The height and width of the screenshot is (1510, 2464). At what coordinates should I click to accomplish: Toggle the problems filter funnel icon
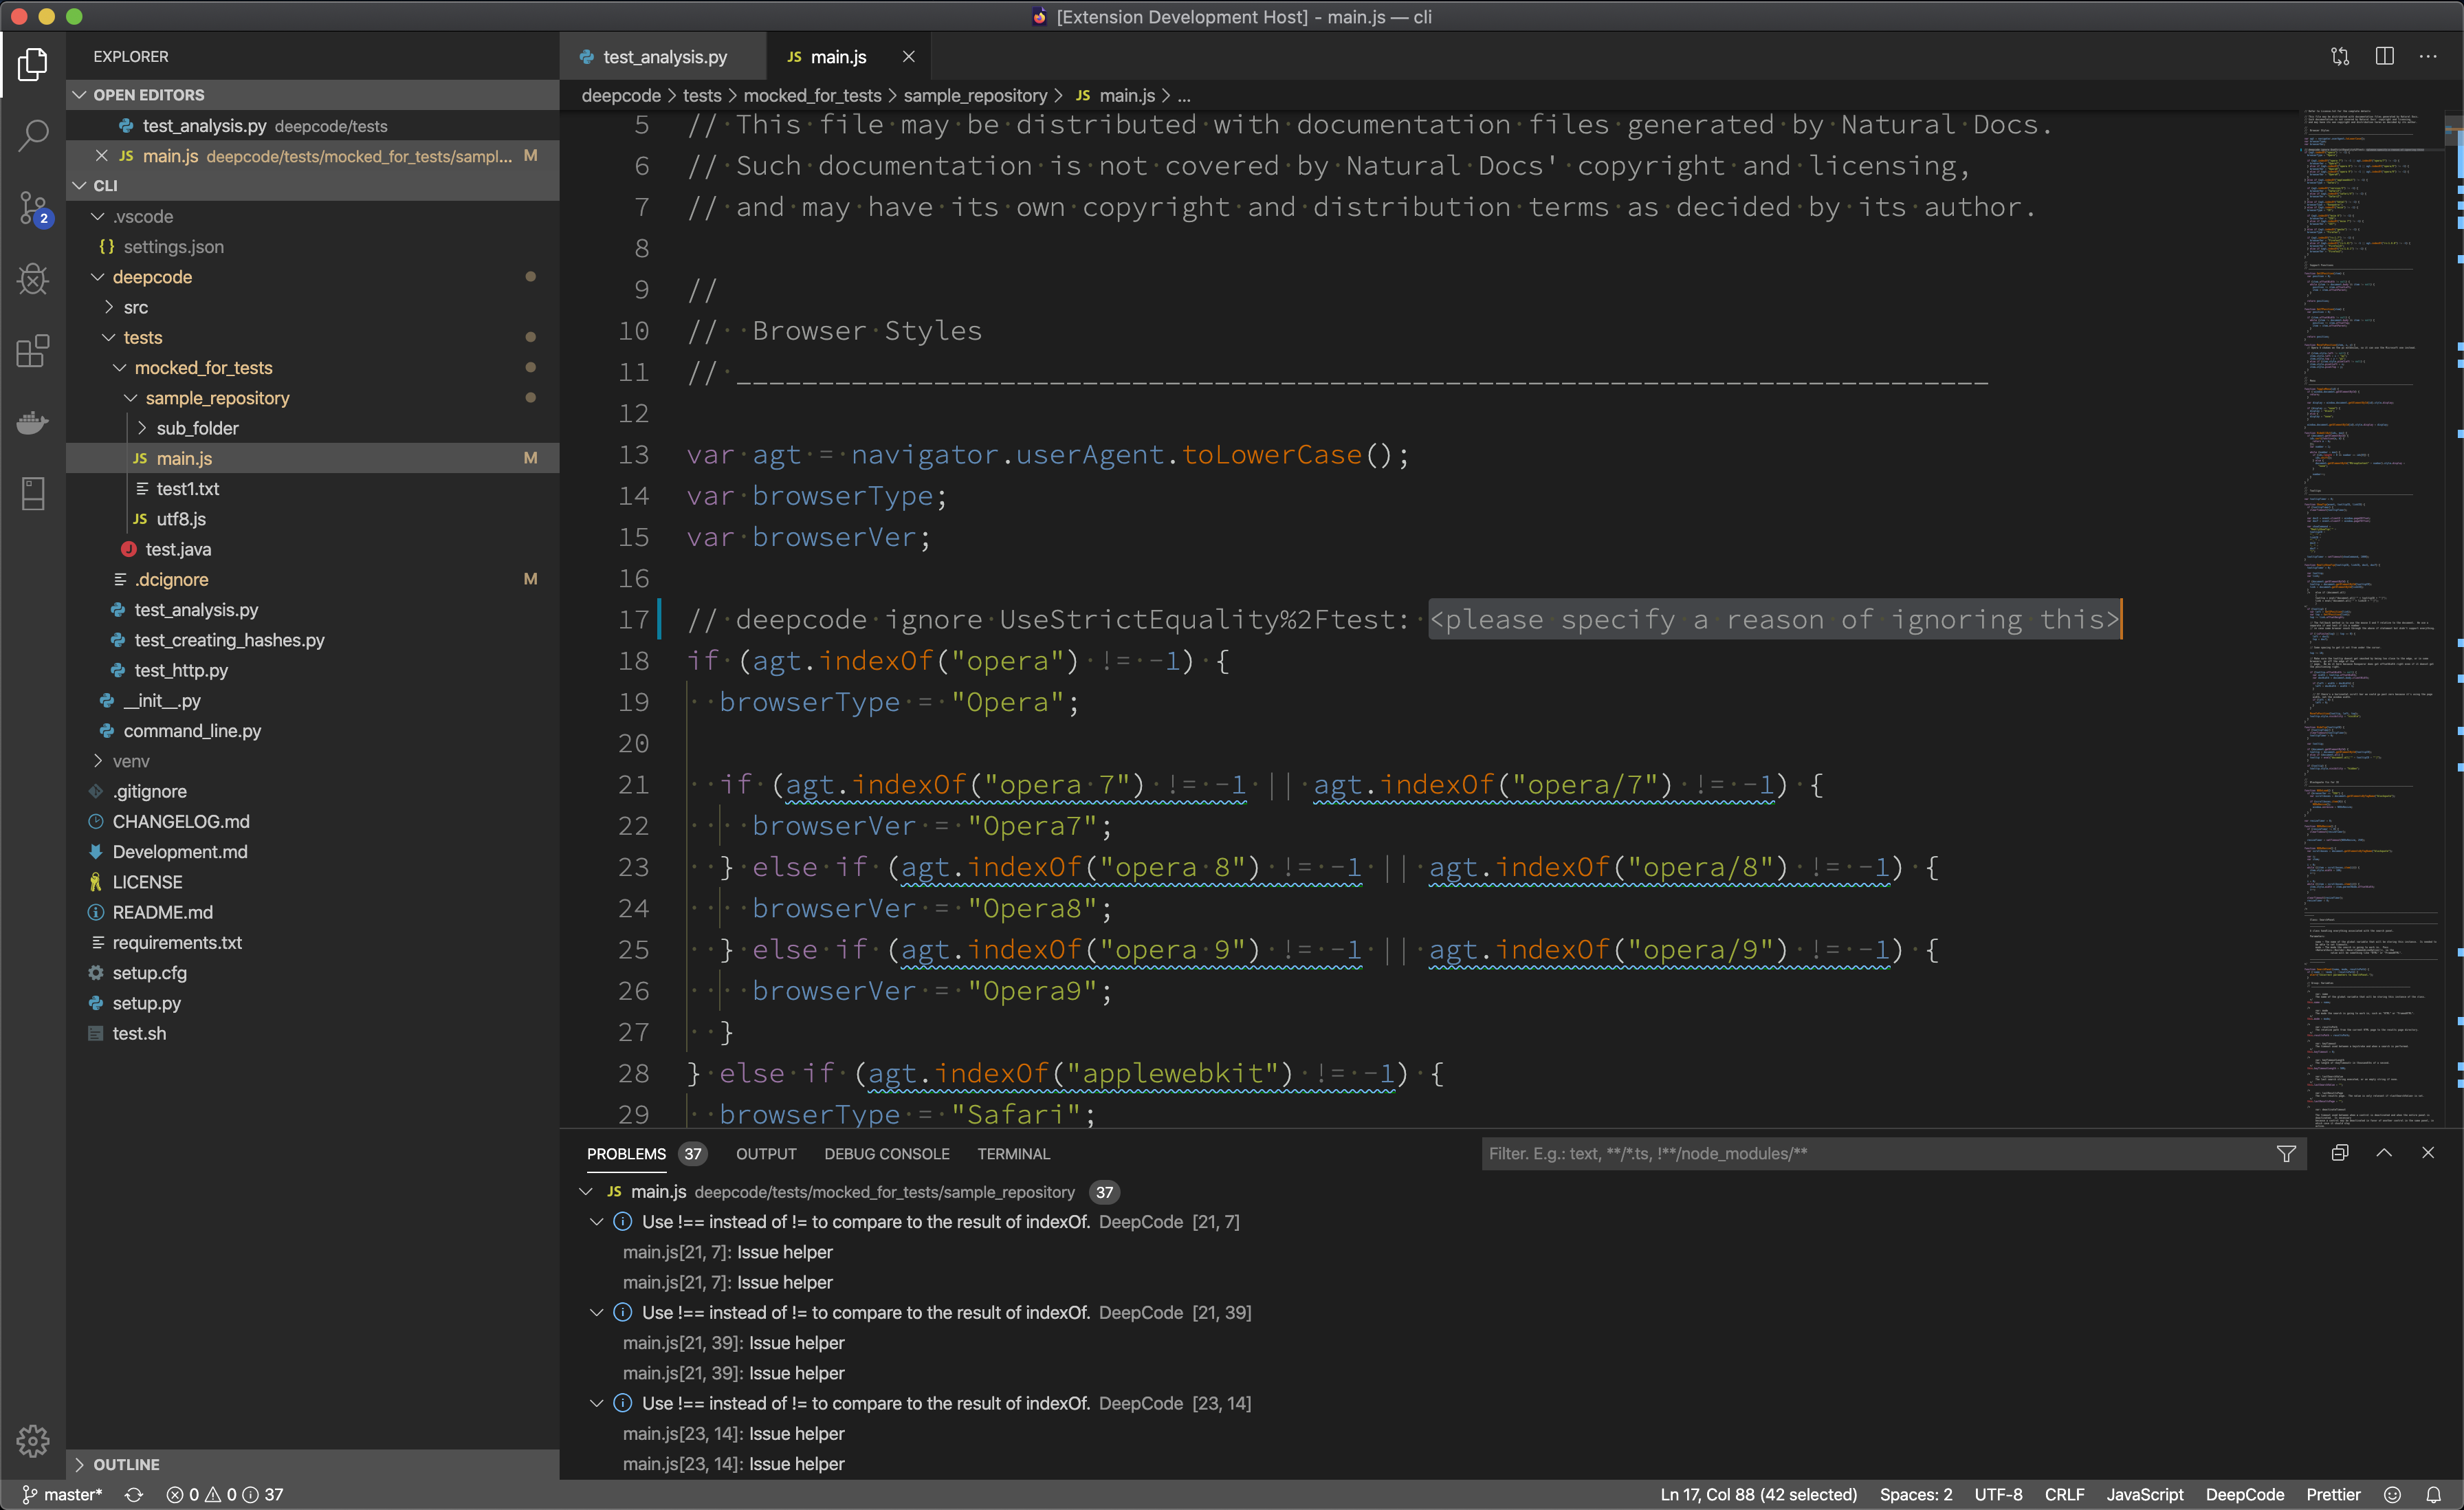point(2286,1154)
